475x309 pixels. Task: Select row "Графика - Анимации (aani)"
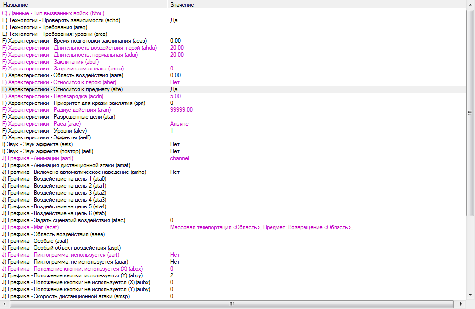click(x=233, y=158)
